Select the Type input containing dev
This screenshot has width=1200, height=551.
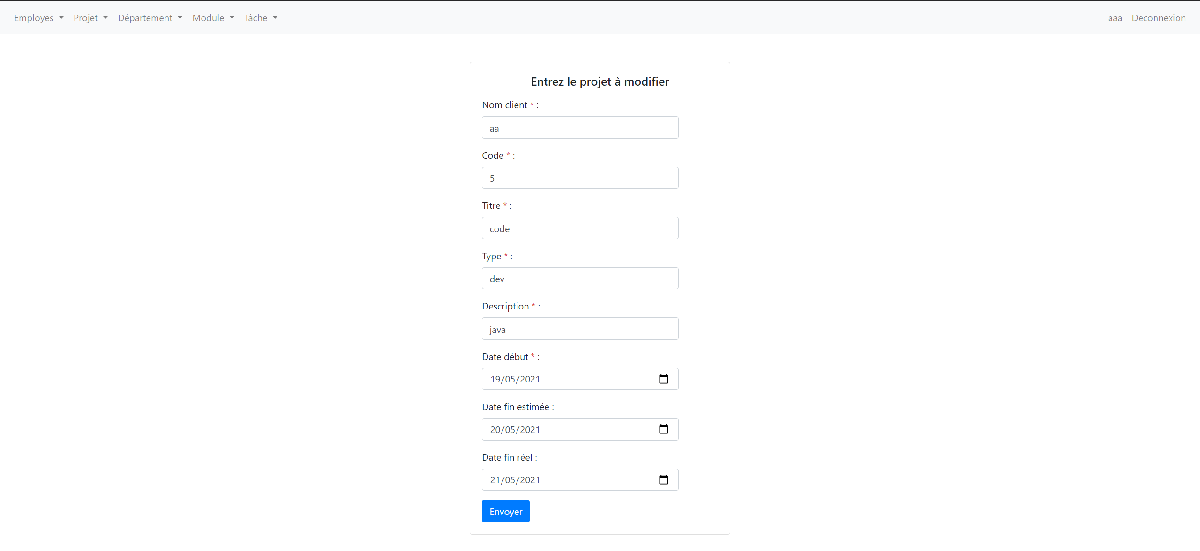pyautogui.click(x=580, y=278)
